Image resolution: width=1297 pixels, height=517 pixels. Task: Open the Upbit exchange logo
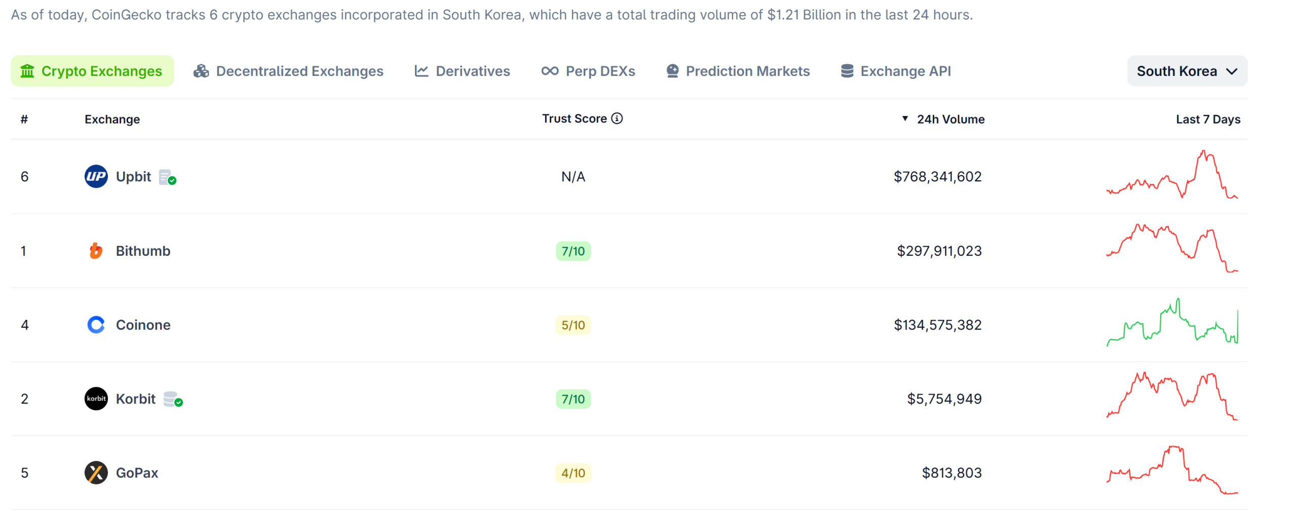click(96, 176)
